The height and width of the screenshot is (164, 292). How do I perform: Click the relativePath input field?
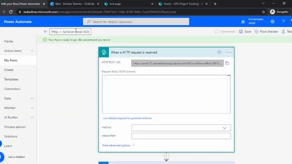[x=181, y=136]
